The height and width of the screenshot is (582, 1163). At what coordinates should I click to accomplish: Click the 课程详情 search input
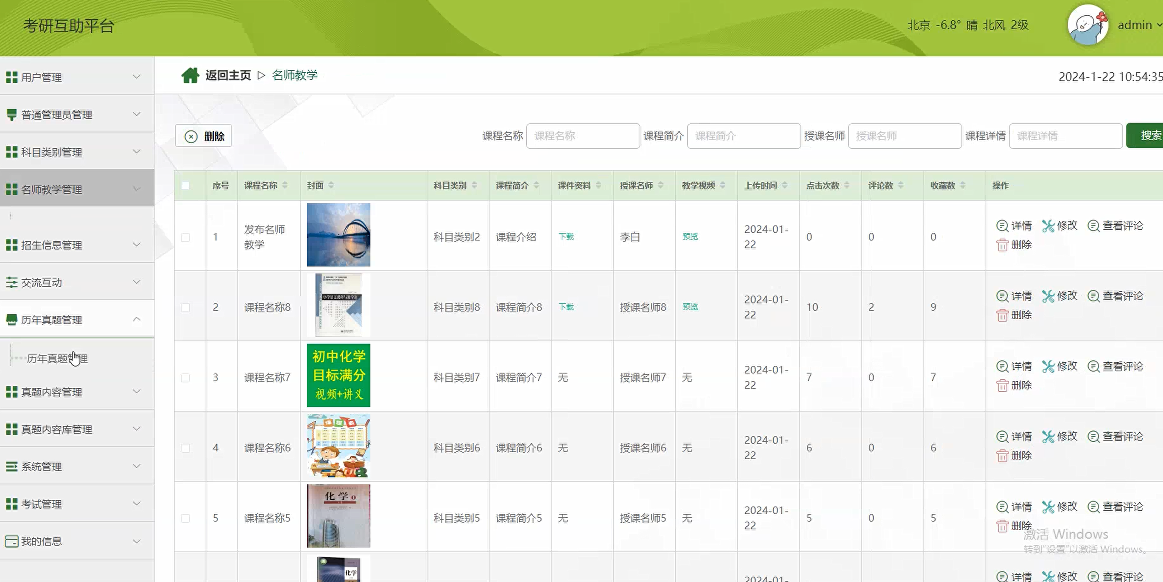[x=1065, y=136]
